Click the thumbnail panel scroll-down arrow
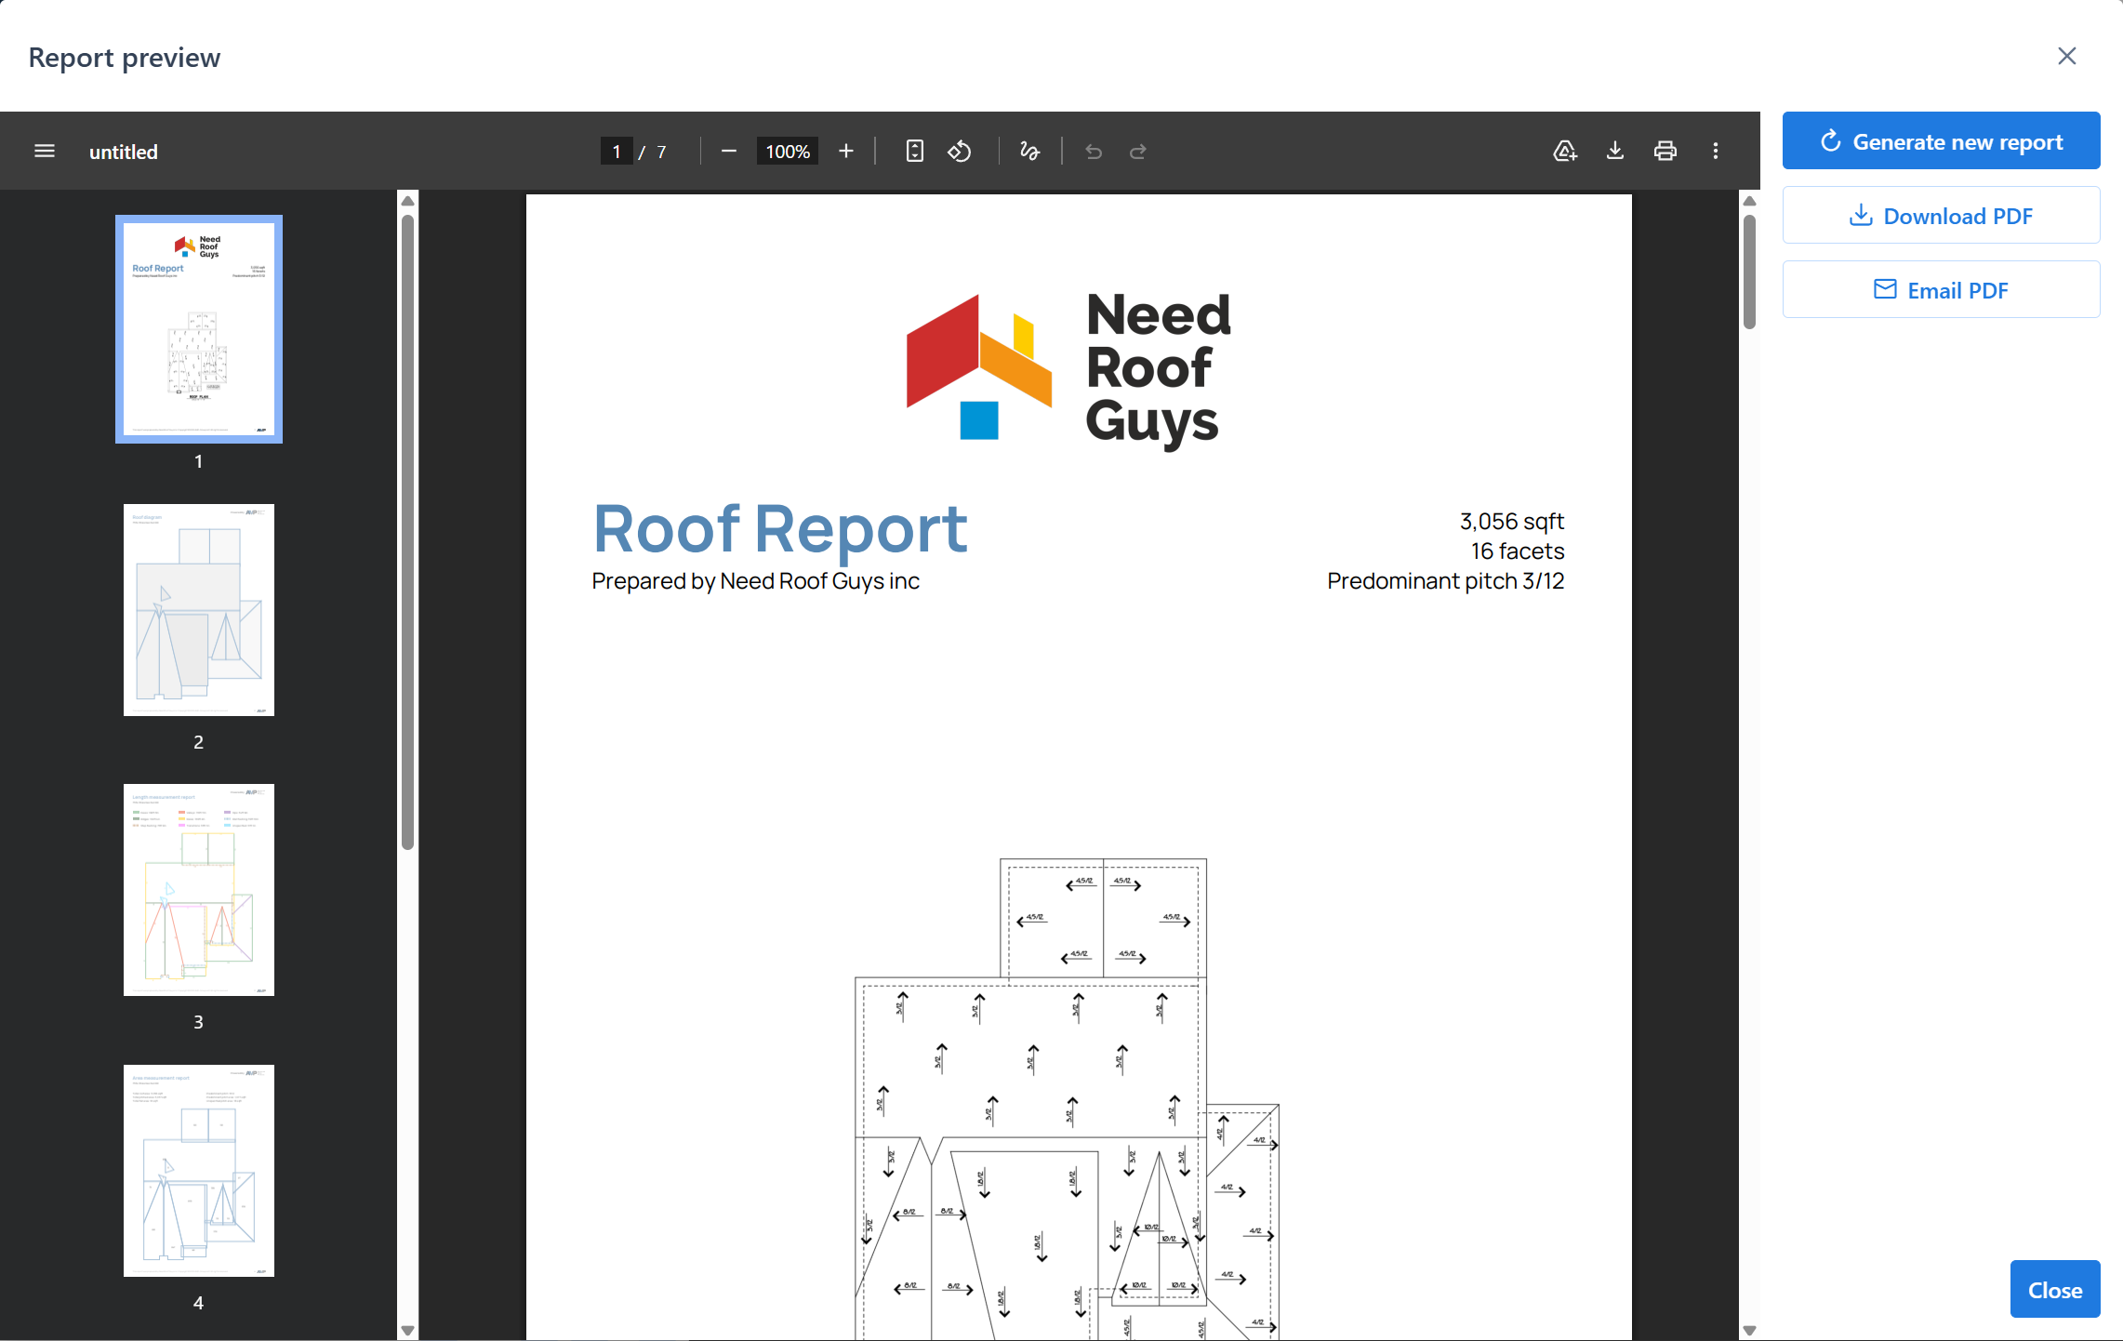 coord(407,1331)
